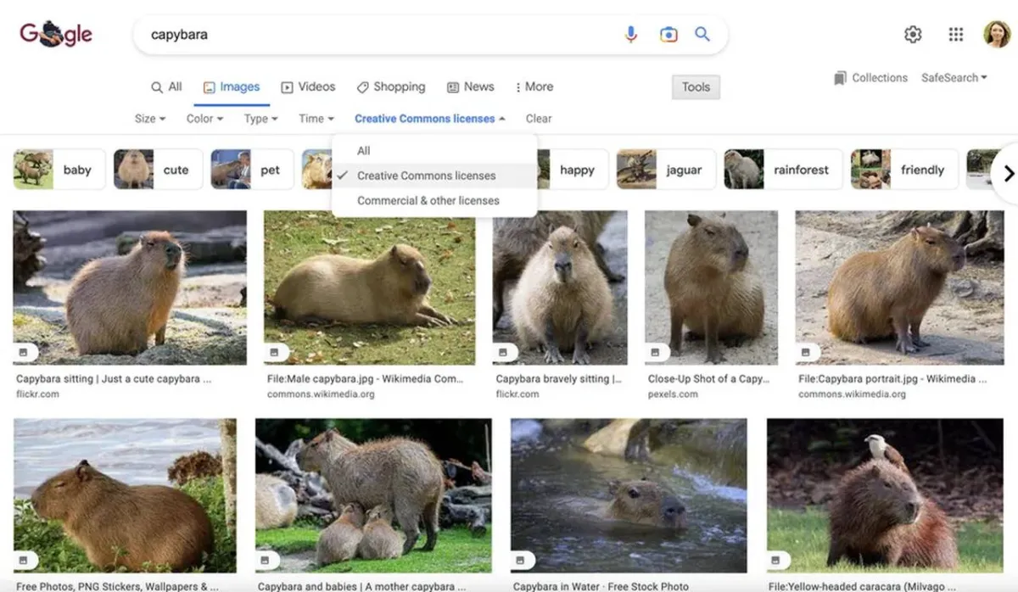Switch to the Videos tab
1018x592 pixels.
308,87
